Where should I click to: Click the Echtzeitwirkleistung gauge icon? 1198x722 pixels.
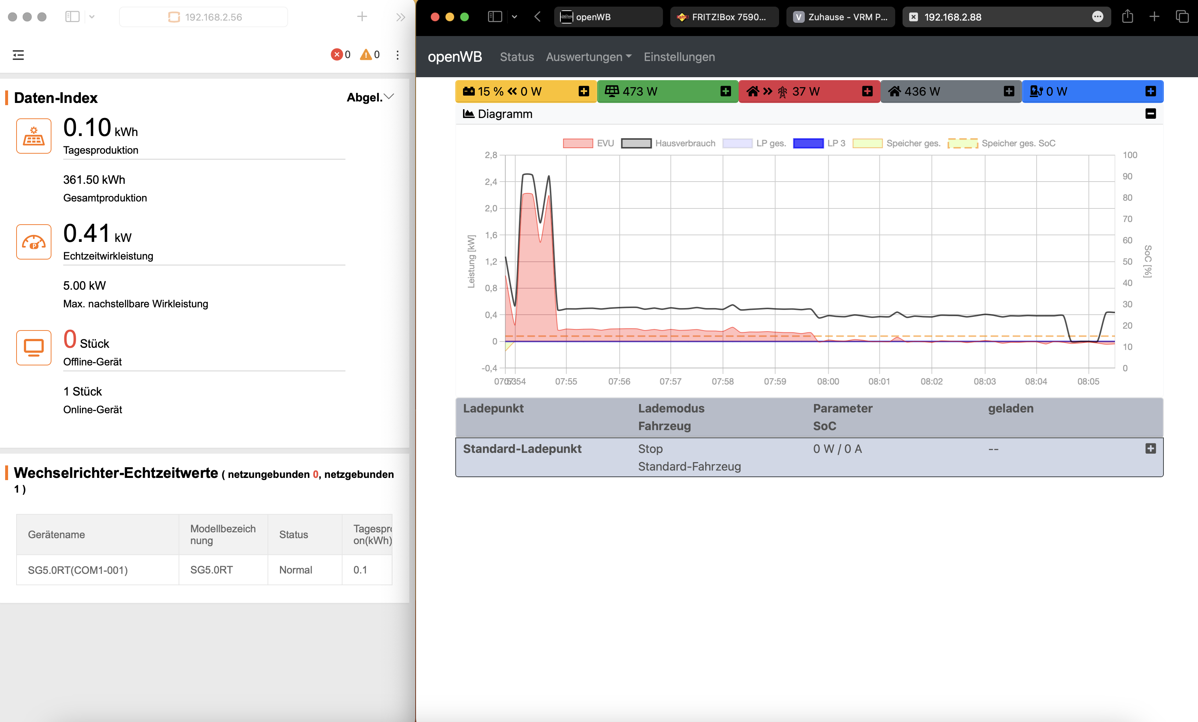point(33,242)
